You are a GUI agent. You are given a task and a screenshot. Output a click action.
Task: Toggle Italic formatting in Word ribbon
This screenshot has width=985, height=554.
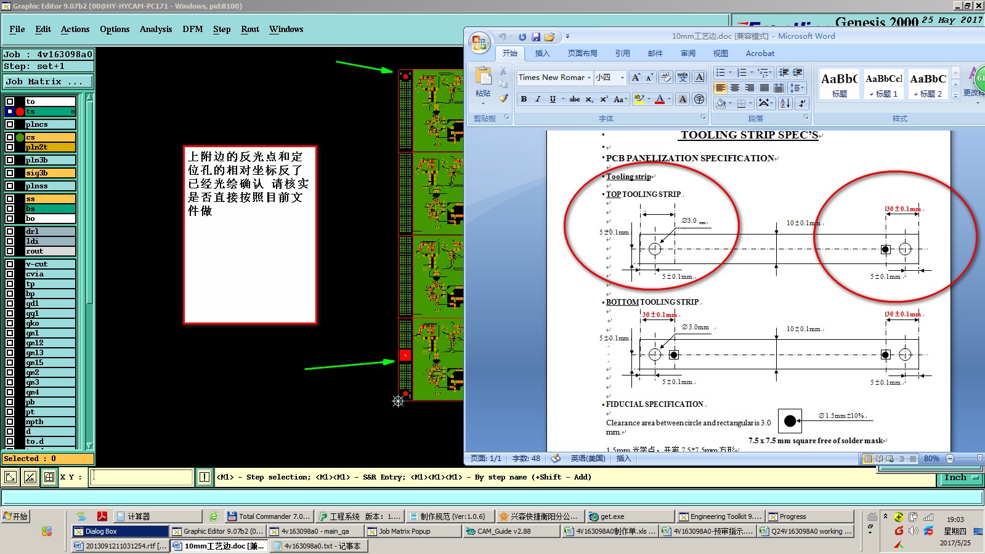pos(538,99)
